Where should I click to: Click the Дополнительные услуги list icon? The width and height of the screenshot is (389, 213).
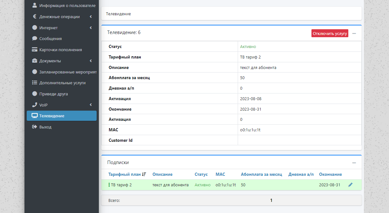point(35,83)
